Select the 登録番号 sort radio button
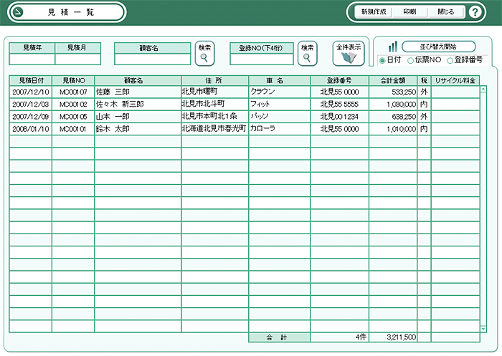This screenshot has height=356, width=502. point(450,61)
